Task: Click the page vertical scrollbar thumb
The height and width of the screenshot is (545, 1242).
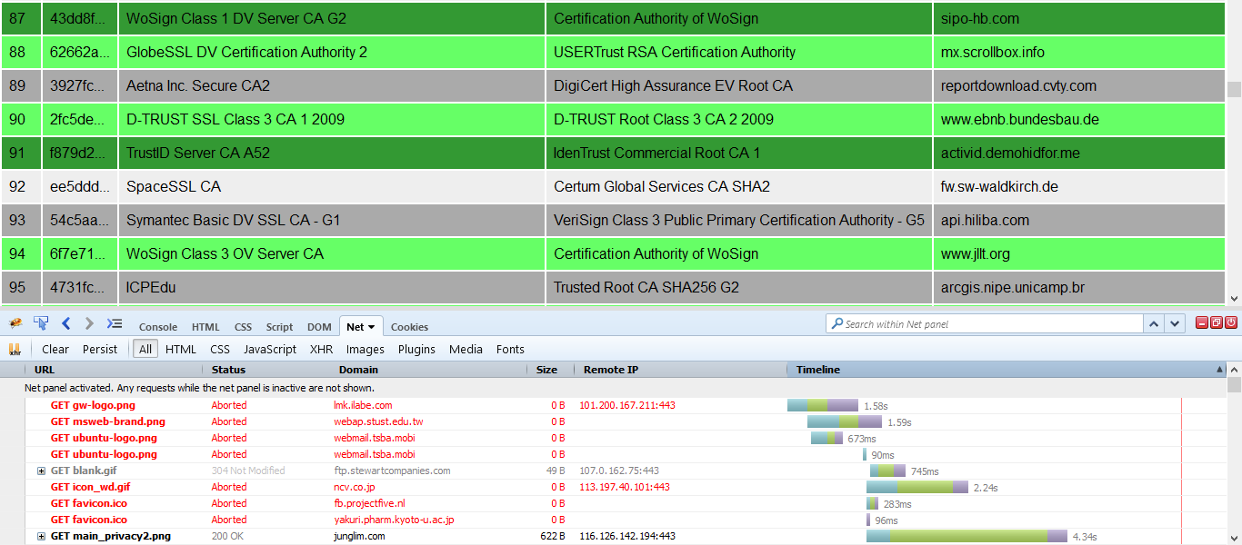Action: click(x=1234, y=89)
